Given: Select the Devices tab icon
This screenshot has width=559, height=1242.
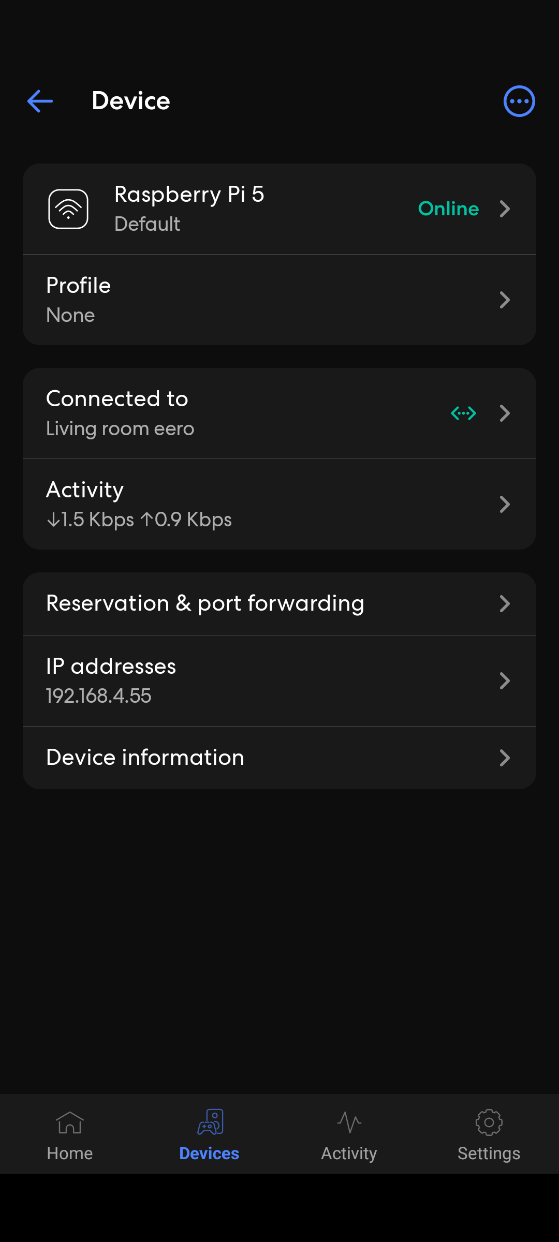Looking at the screenshot, I should pos(210,1122).
